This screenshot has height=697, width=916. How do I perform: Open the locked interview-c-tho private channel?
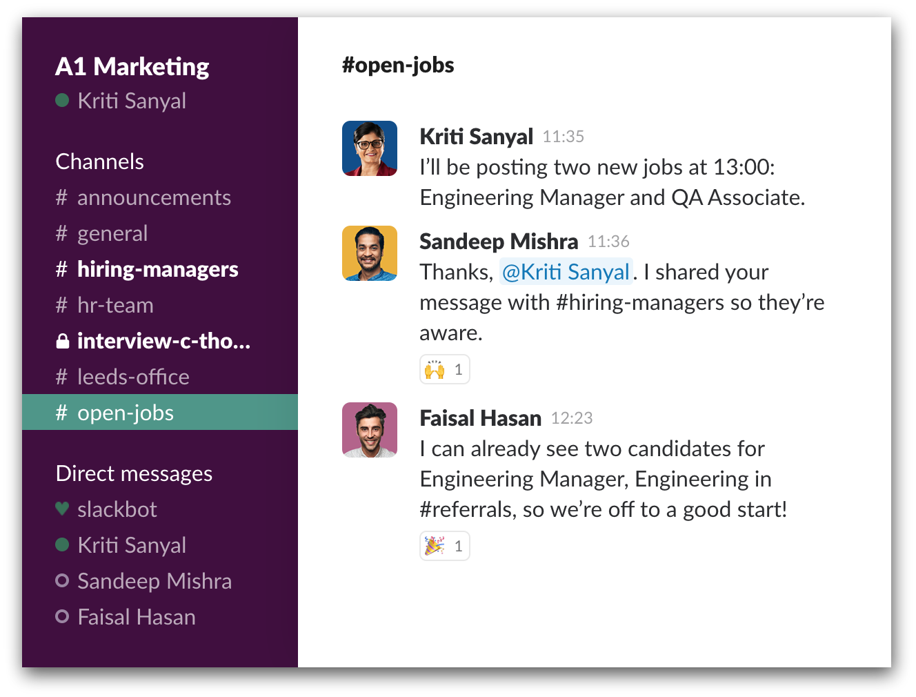click(x=163, y=341)
